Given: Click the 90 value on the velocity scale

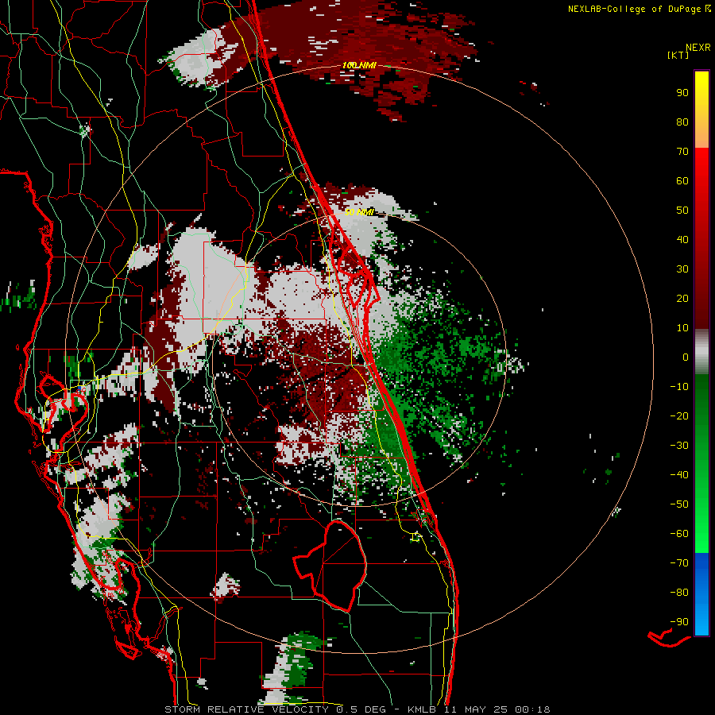Looking at the screenshot, I should click(x=682, y=93).
